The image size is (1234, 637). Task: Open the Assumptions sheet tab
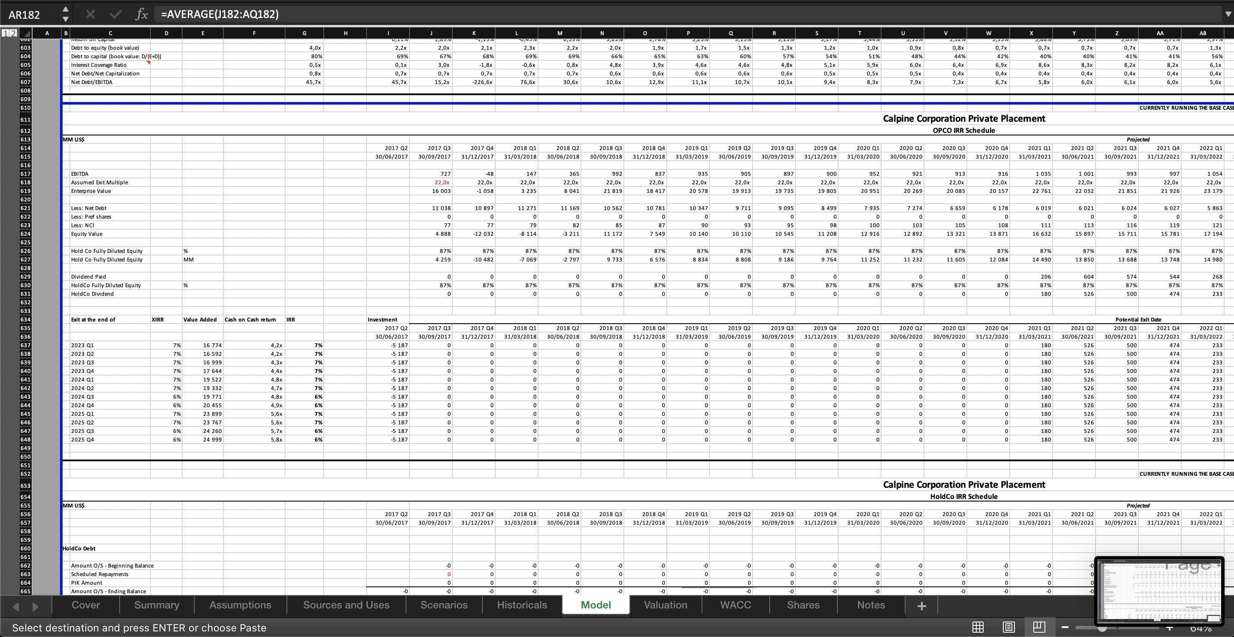[240, 605]
